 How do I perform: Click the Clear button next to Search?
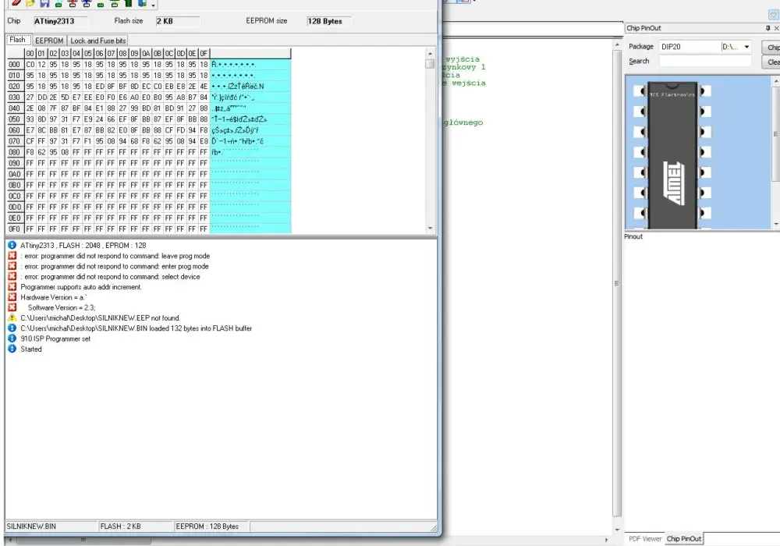pyautogui.click(x=772, y=62)
